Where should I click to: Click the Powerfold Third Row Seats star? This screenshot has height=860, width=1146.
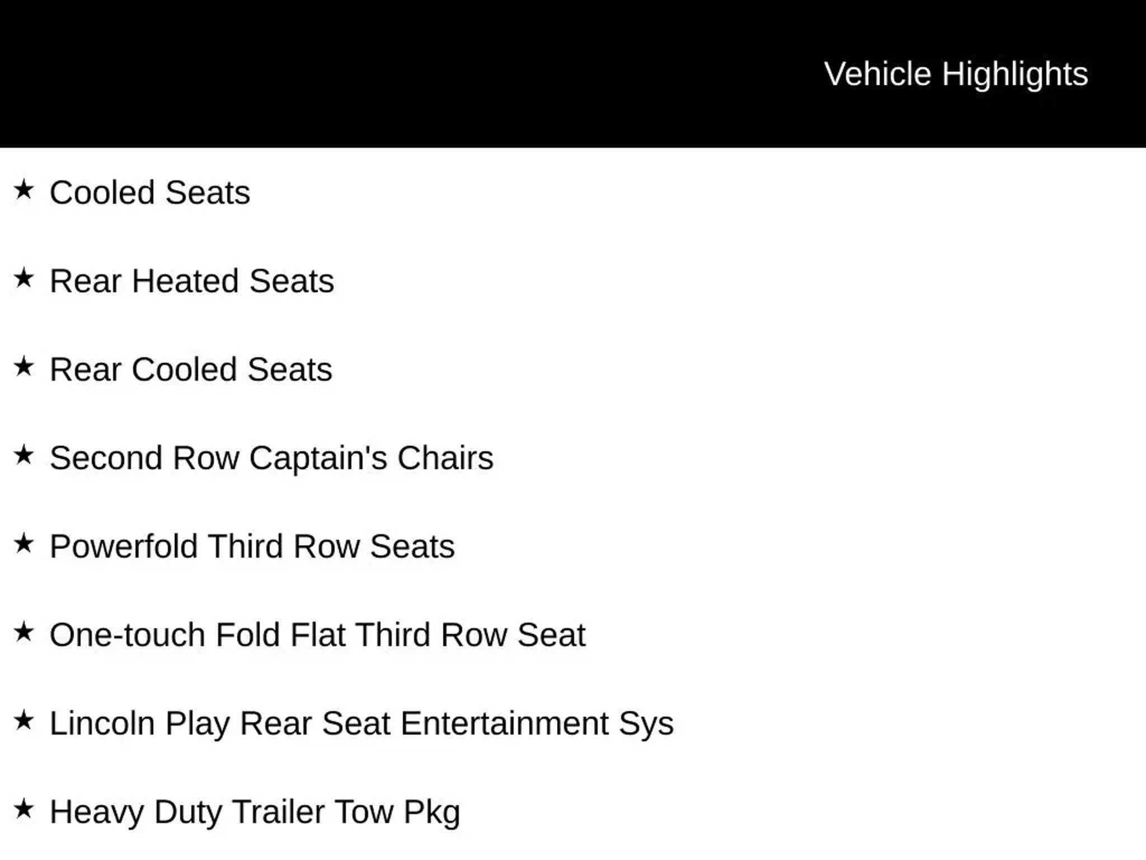pyautogui.click(x=24, y=543)
